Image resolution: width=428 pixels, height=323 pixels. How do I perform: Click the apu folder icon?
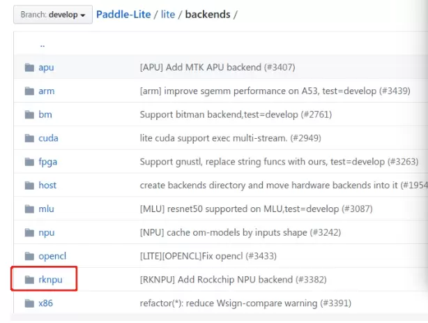(29, 68)
